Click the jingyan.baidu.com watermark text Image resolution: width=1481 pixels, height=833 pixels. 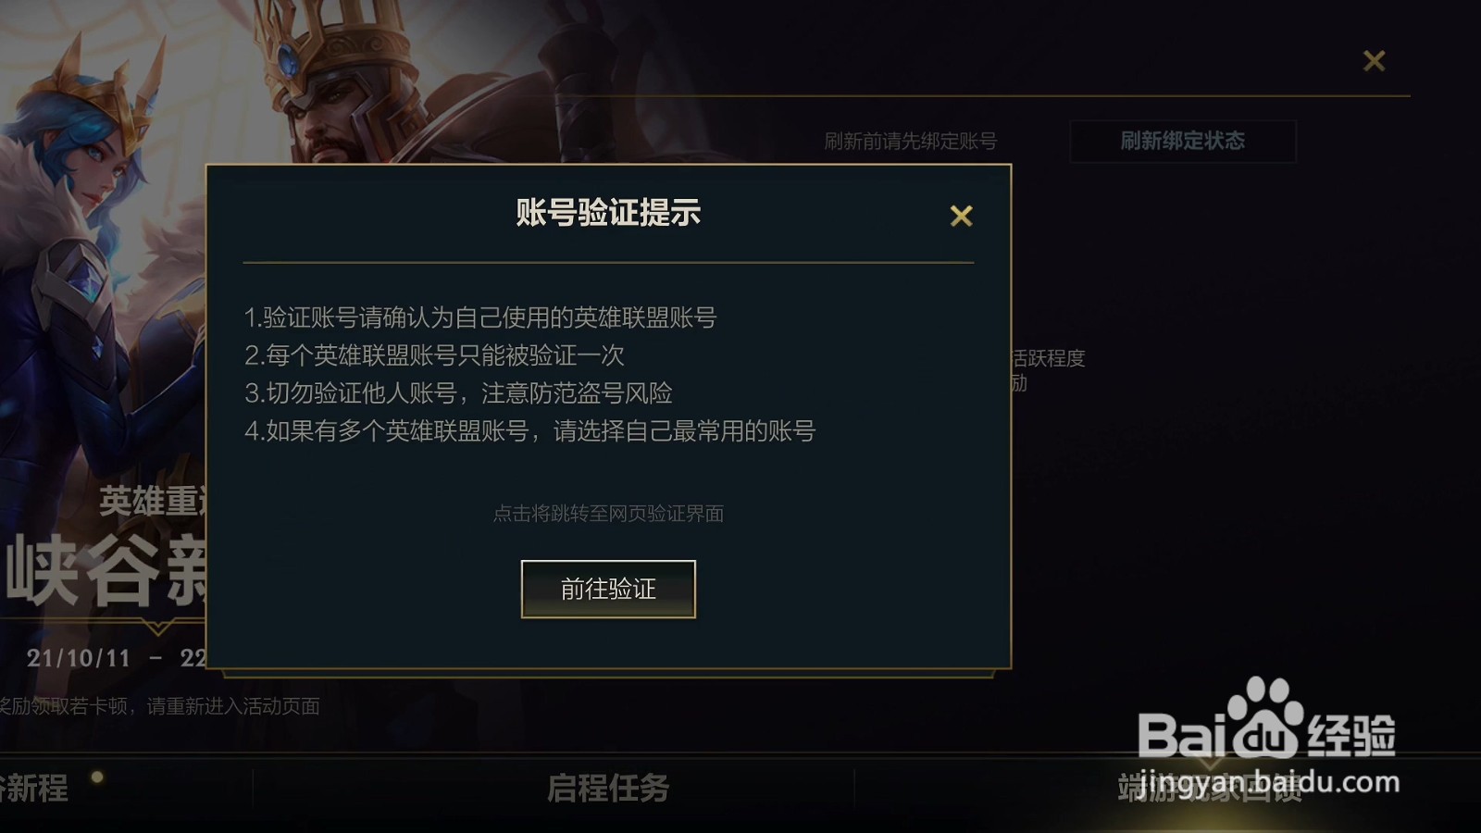(1269, 783)
